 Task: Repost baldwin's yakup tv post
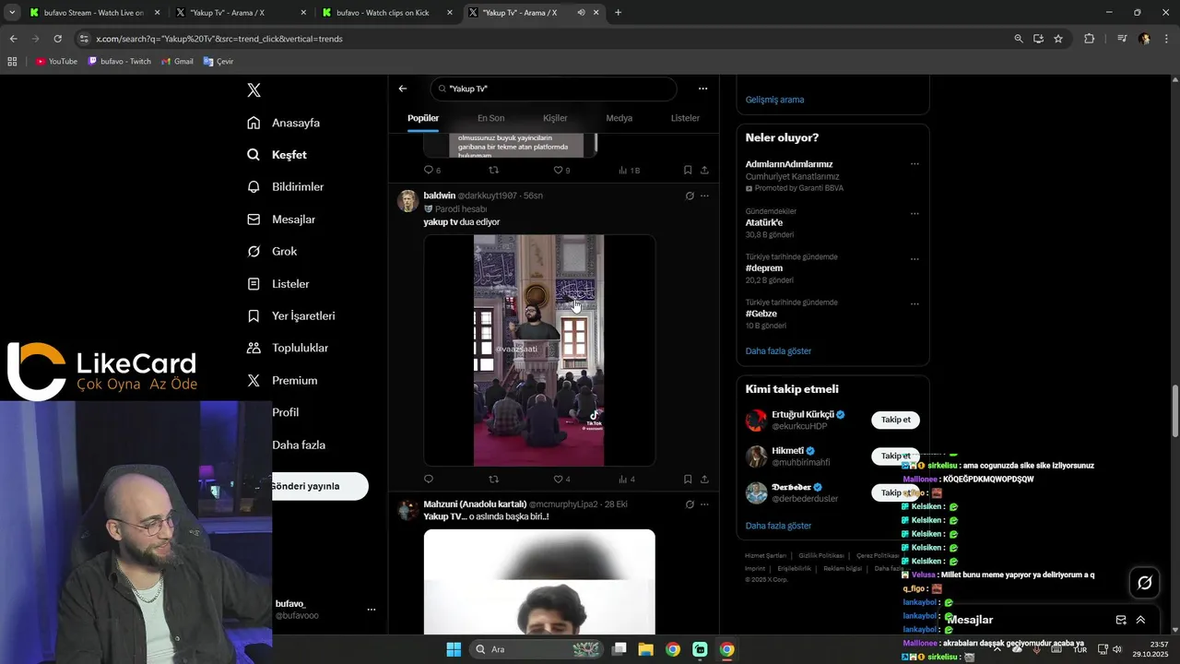493,480
